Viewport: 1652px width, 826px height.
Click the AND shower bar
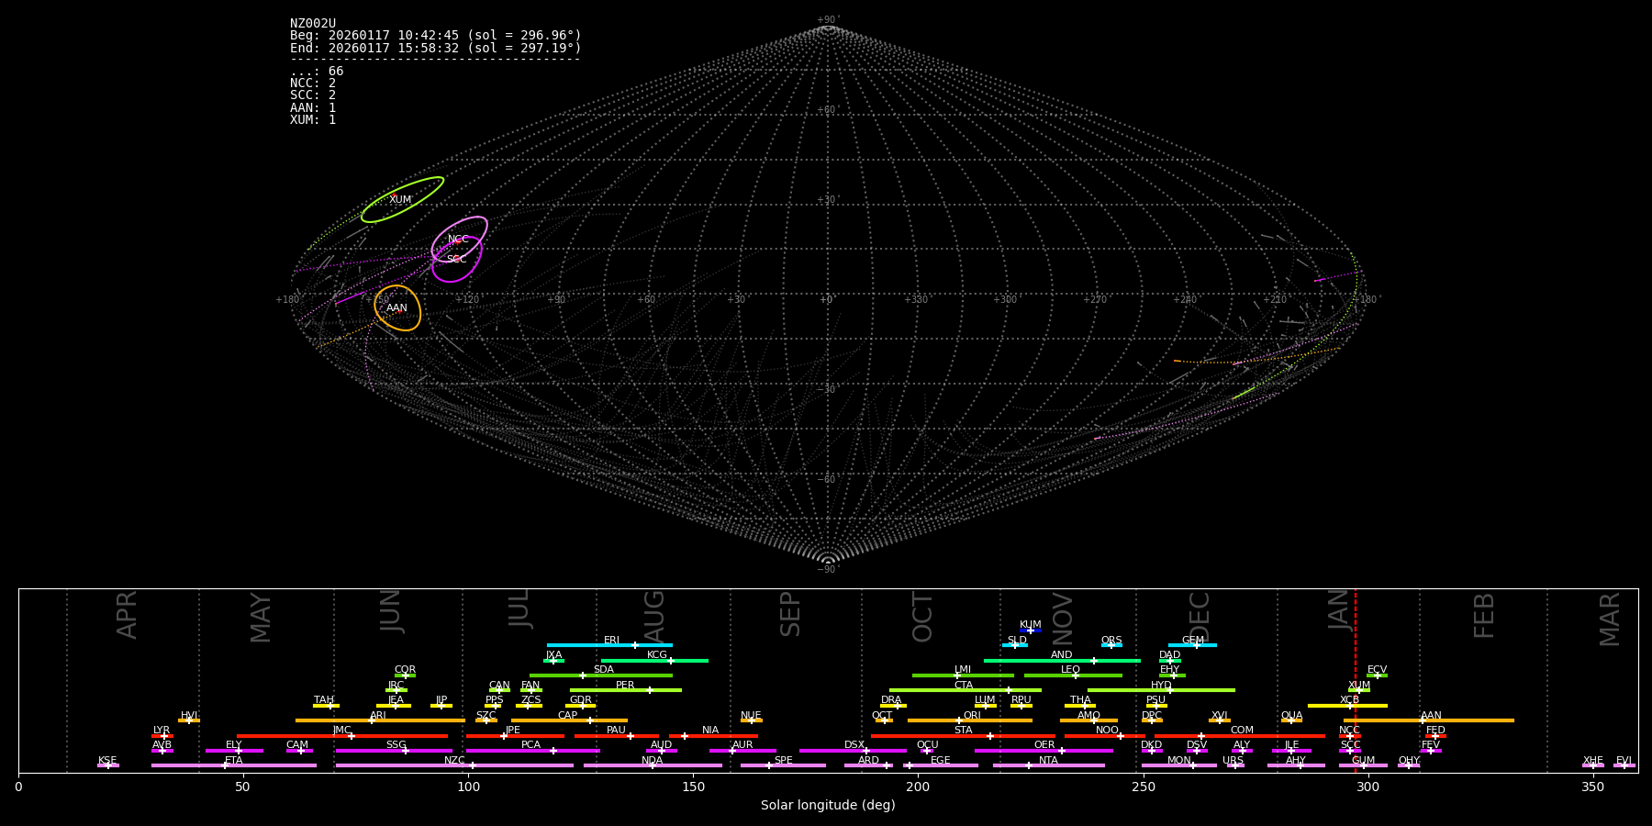(x=1062, y=660)
